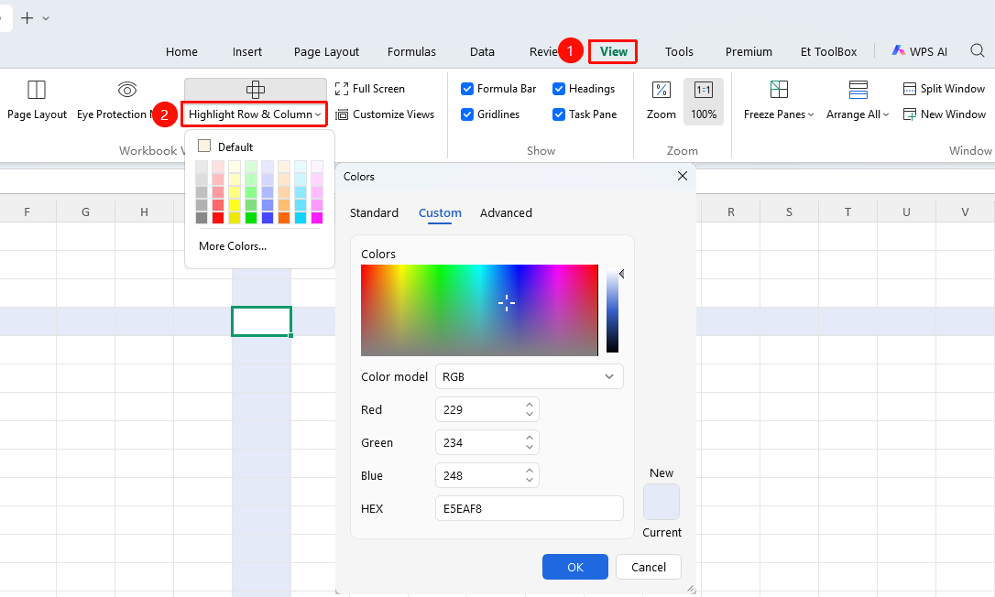Choose the Default highlight color
Image resolution: width=995 pixels, height=597 pixels.
pyautogui.click(x=225, y=147)
